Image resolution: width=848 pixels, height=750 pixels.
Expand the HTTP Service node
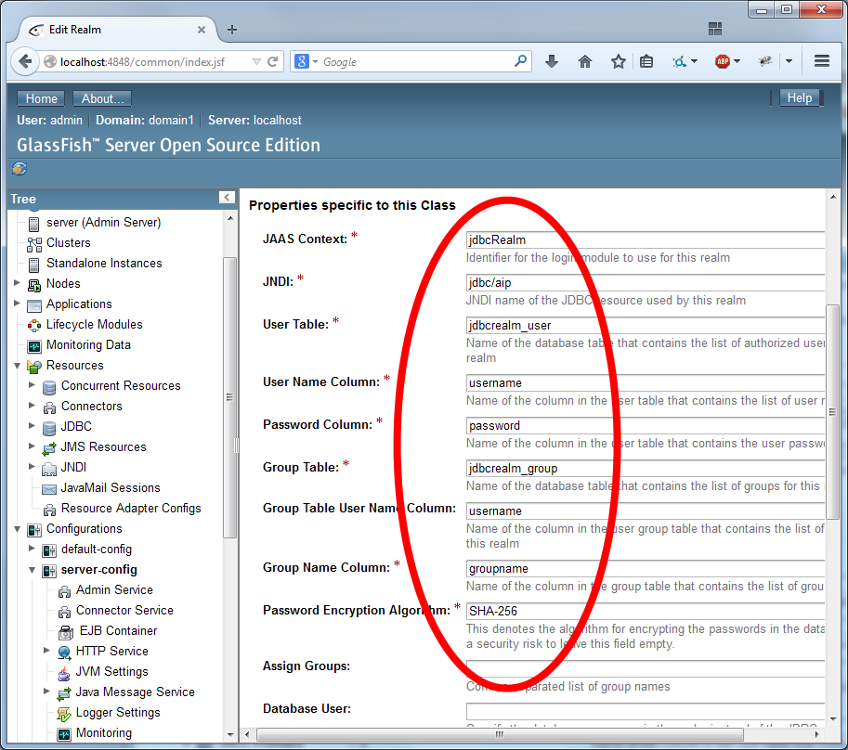point(47,652)
